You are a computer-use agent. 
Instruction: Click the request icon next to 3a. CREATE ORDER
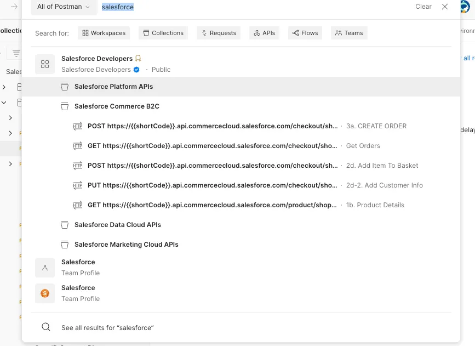tap(77, 126)
